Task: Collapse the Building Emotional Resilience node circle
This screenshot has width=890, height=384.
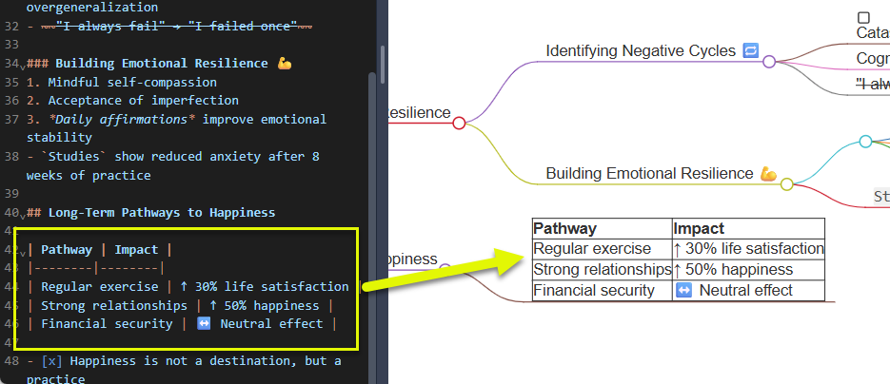Action: pos(786,184)
